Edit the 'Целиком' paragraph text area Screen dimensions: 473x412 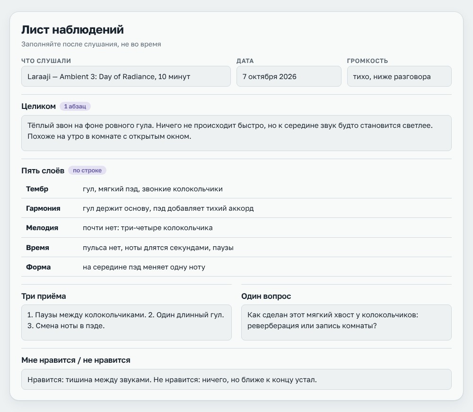(236, 133)
